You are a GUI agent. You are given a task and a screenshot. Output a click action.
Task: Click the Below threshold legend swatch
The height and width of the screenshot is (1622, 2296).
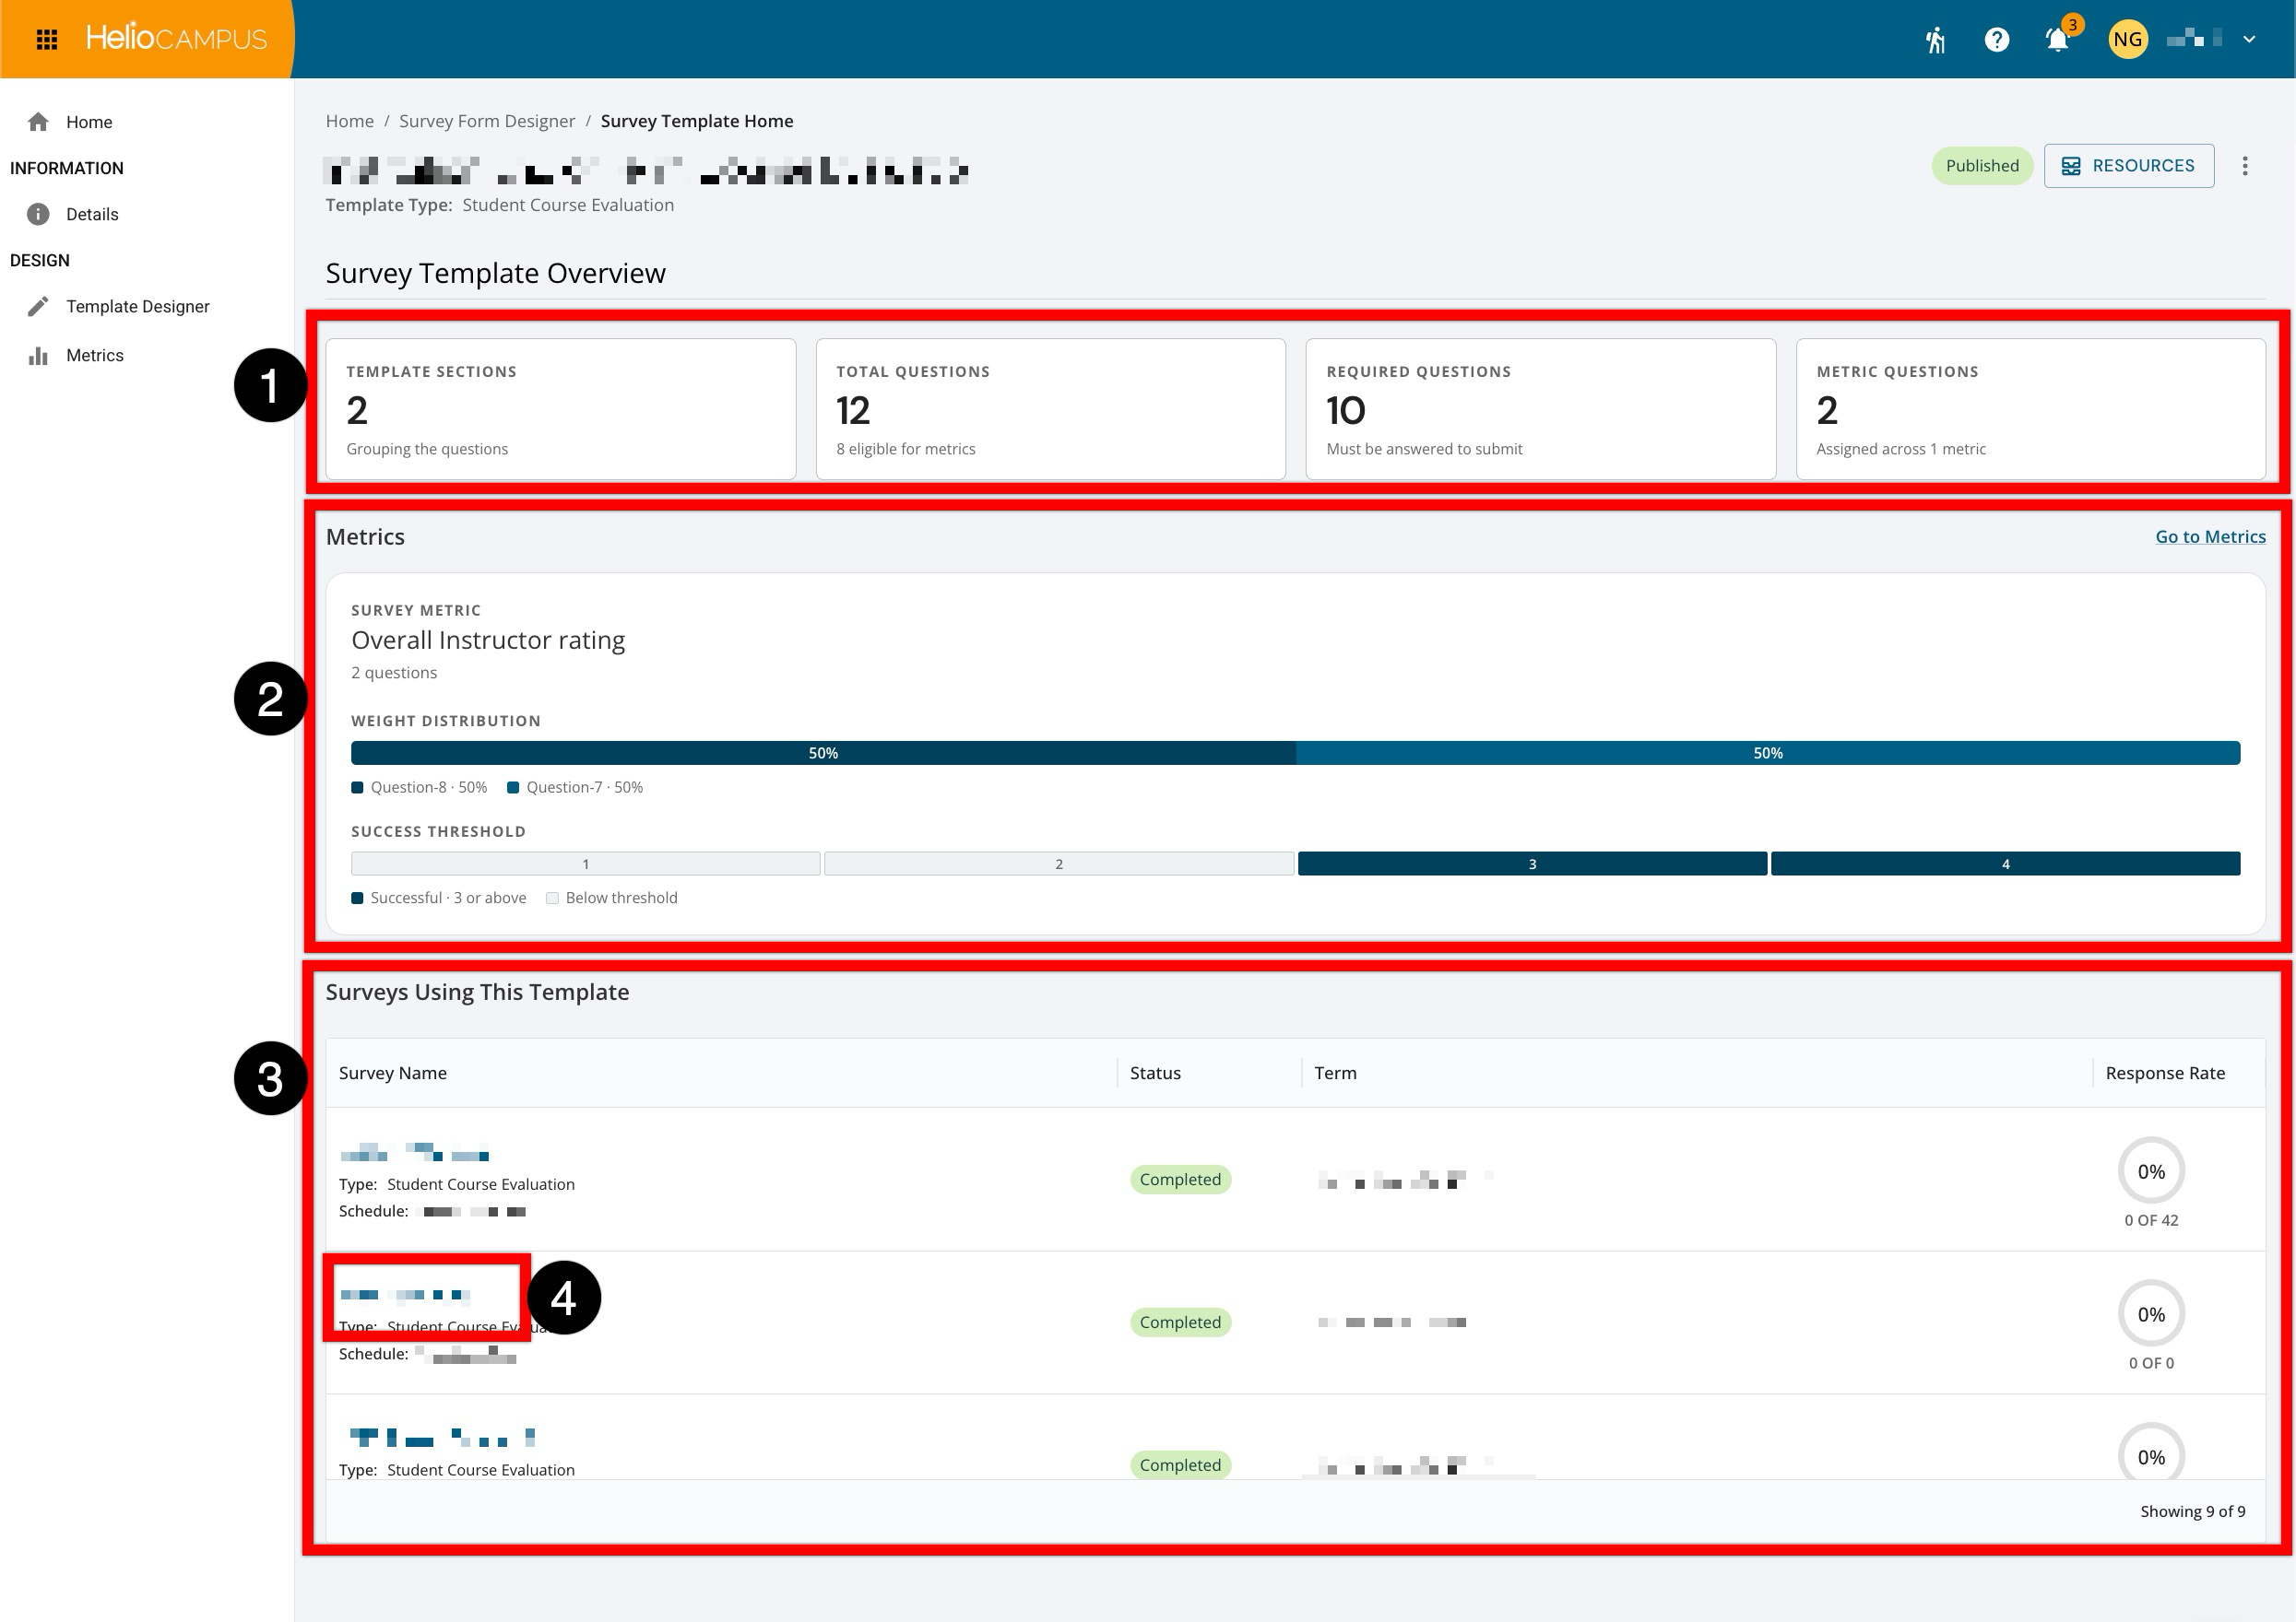click(552, 899)
